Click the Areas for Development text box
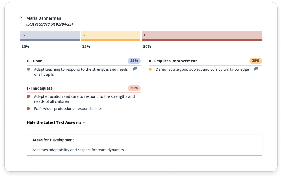This screenshot has height=178, width=282. click(144, 145)
